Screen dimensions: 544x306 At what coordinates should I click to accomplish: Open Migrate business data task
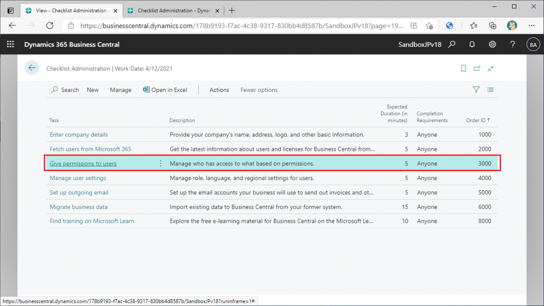click(79, 207)
